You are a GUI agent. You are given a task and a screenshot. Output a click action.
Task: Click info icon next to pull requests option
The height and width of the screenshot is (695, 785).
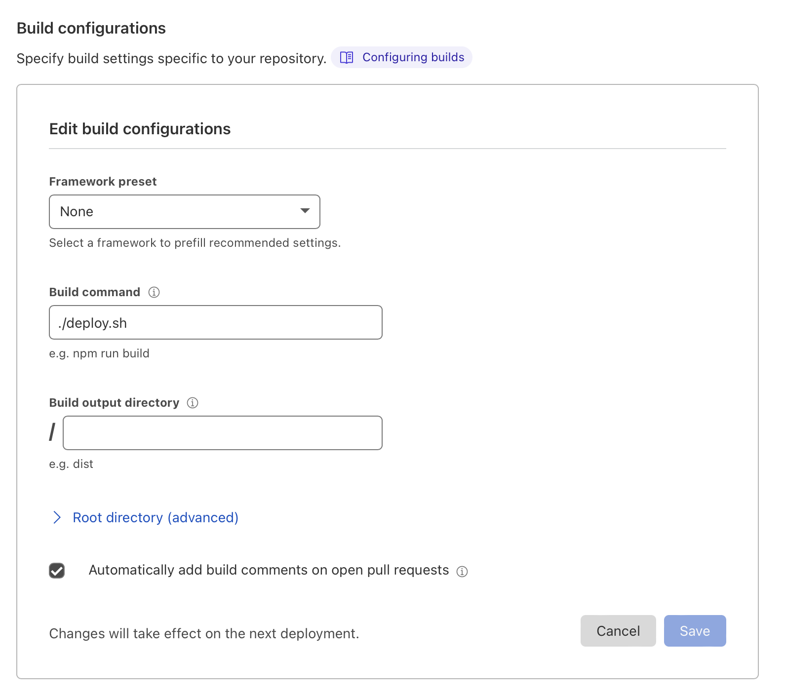click(462, 571)
